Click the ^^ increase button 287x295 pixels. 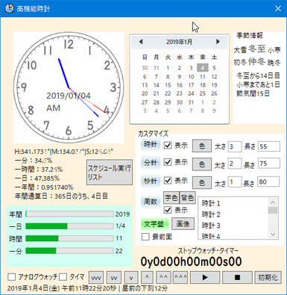click(163, 277)
